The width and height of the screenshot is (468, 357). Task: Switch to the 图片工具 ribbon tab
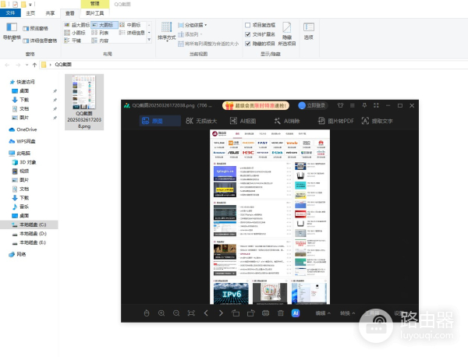95,13
